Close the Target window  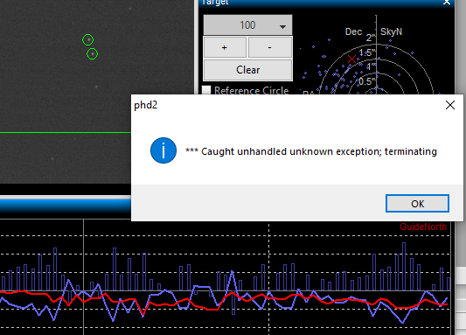(x=447, y=3)
